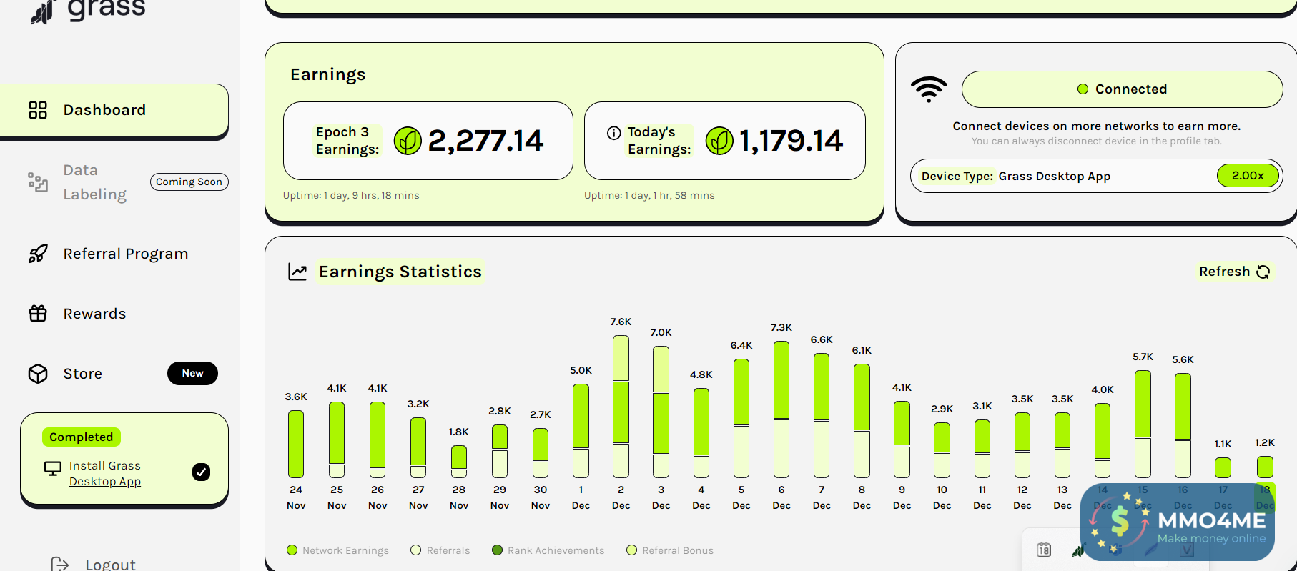1297x571 pixels.
Task: Open the Dashboard menu item
Action: [114, 110]
